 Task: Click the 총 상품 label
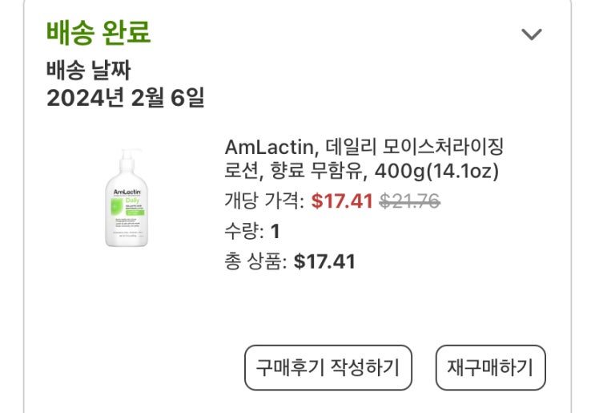[255, 261]
